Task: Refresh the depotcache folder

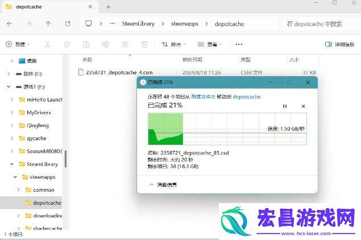Action: (x=68, y=24)
